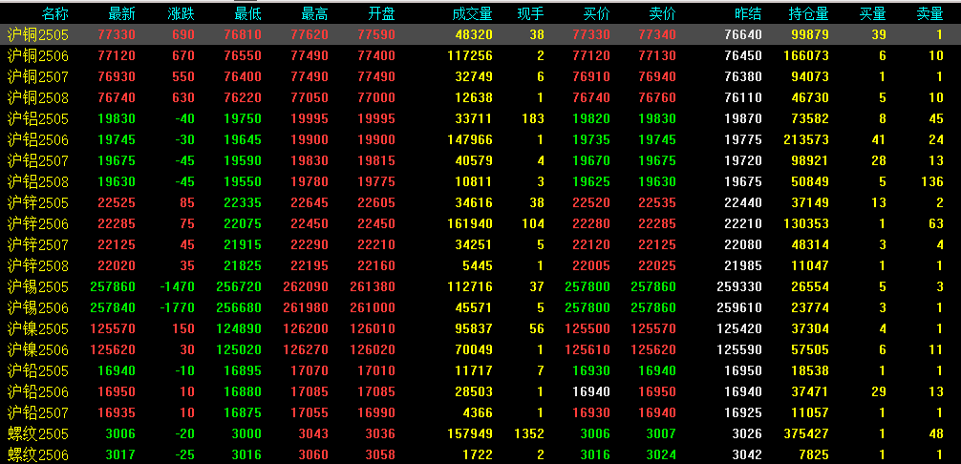
Task: Click latest price 125570 for 沪镍2505
Action: (x=113, y=328)
